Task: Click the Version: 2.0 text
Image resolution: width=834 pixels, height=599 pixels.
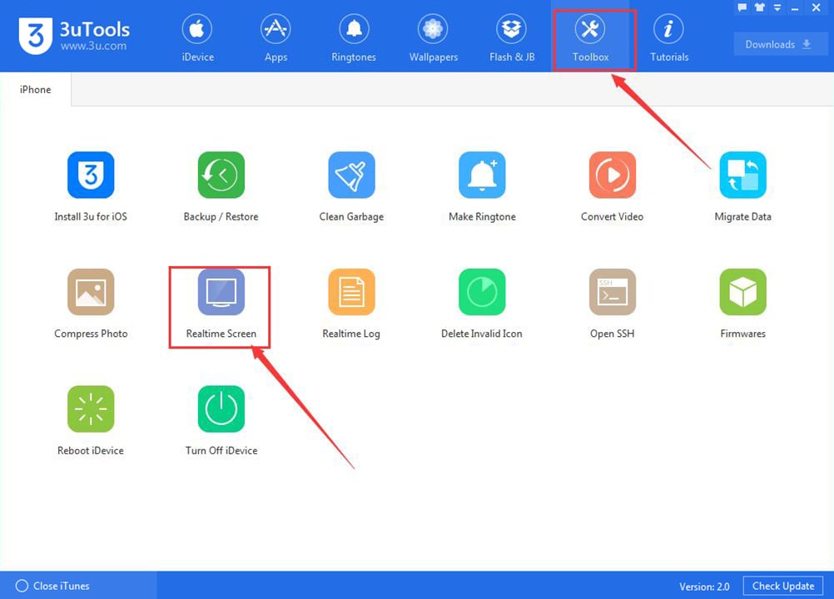Action: [x=704, y=587]
